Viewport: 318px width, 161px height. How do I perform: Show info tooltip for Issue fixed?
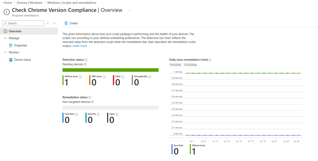tap(76, 114)
